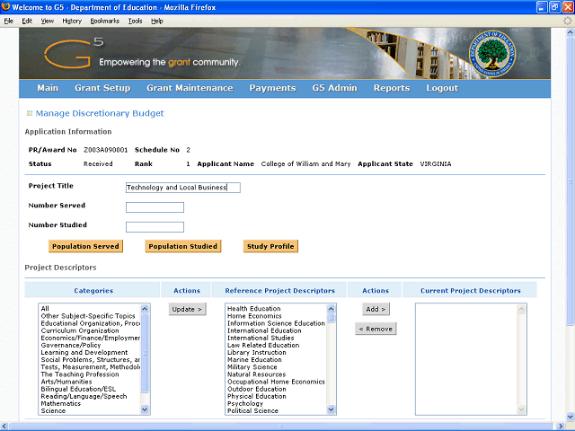
Task: Click down arrow of Categories list scrollbar
Action: pyautogui.click(x=145, y=409)
